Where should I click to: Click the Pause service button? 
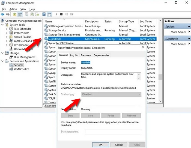point(111,116)
